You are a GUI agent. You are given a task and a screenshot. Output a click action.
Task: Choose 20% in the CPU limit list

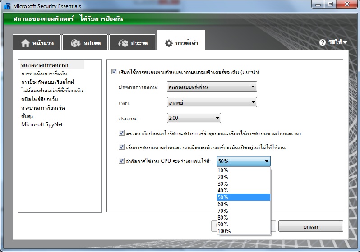click(x=244, y=177)
